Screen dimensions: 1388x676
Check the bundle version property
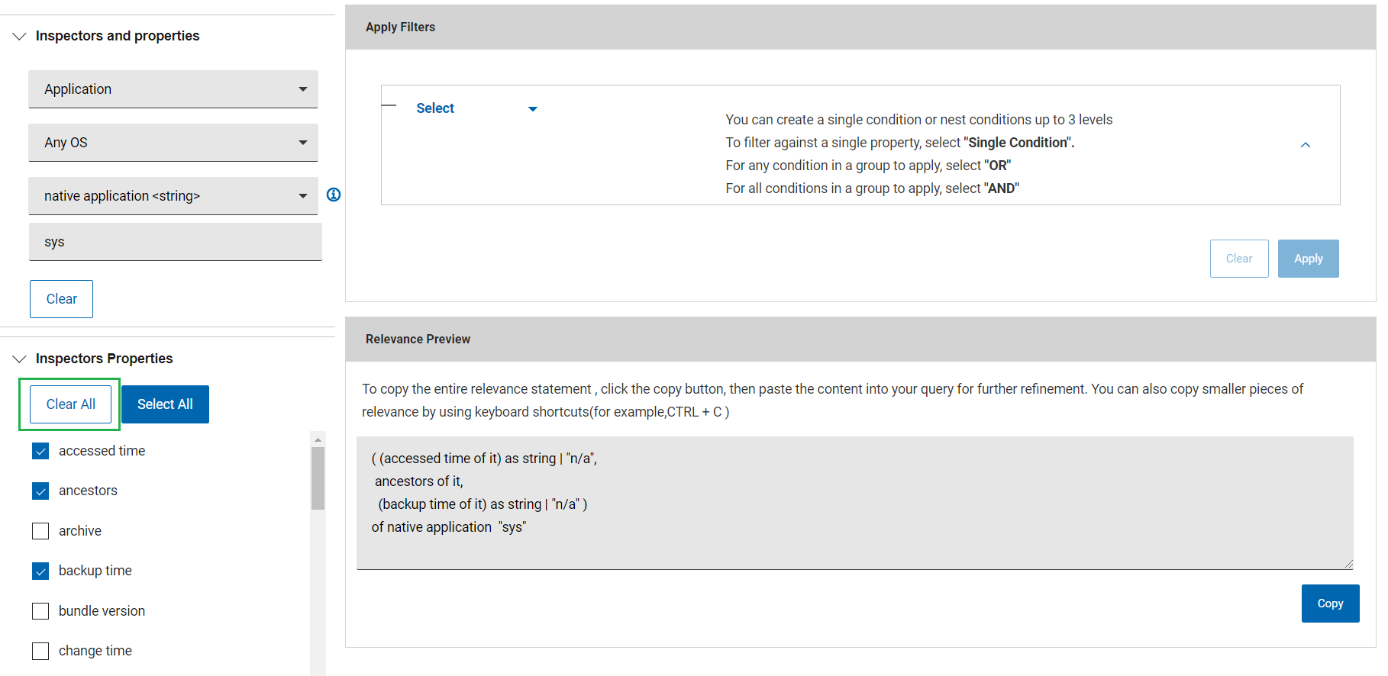[40, 611]
